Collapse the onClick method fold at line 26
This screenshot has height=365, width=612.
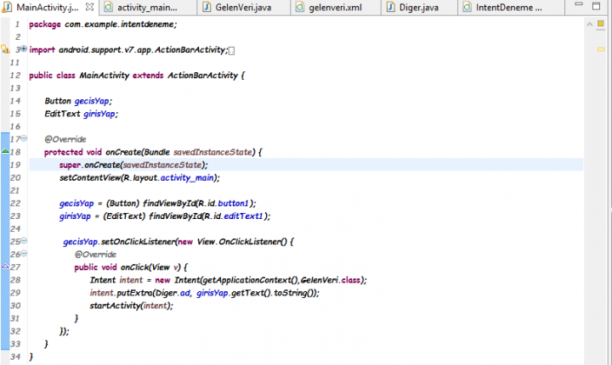click(x=24, y=254)
